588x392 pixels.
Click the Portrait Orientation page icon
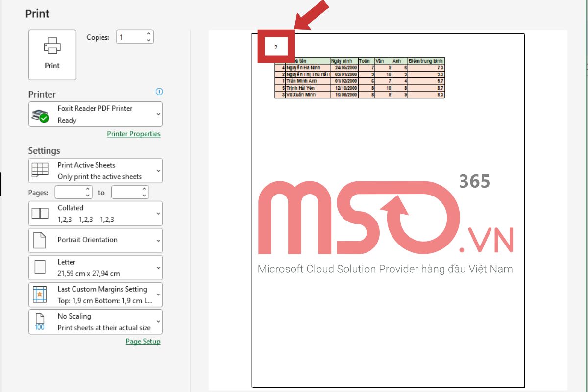point(40,240)
